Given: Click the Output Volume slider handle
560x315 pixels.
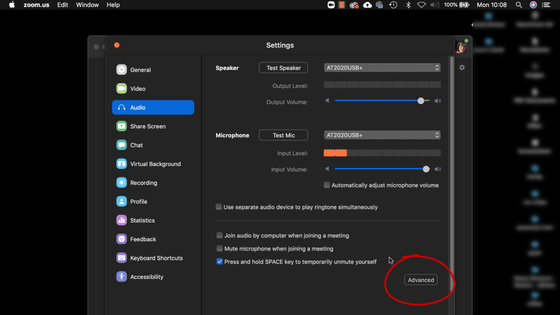Looking at the screenshot, I should 421,101.
